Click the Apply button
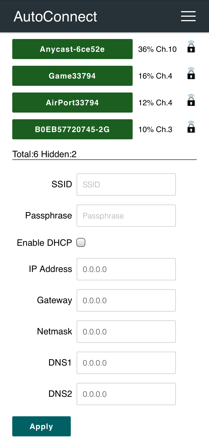The image size is (209, 445). [x=42, y=426]
